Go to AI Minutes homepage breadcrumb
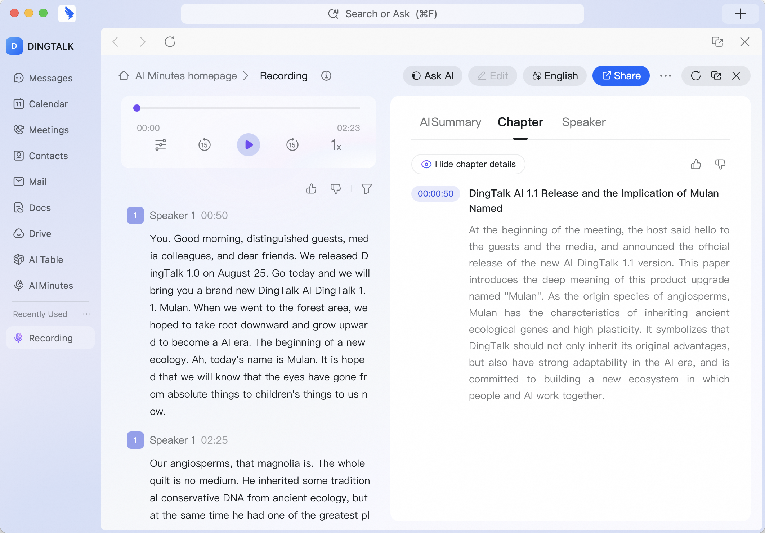This screenshot has height=533, width=765. [186, 76]
